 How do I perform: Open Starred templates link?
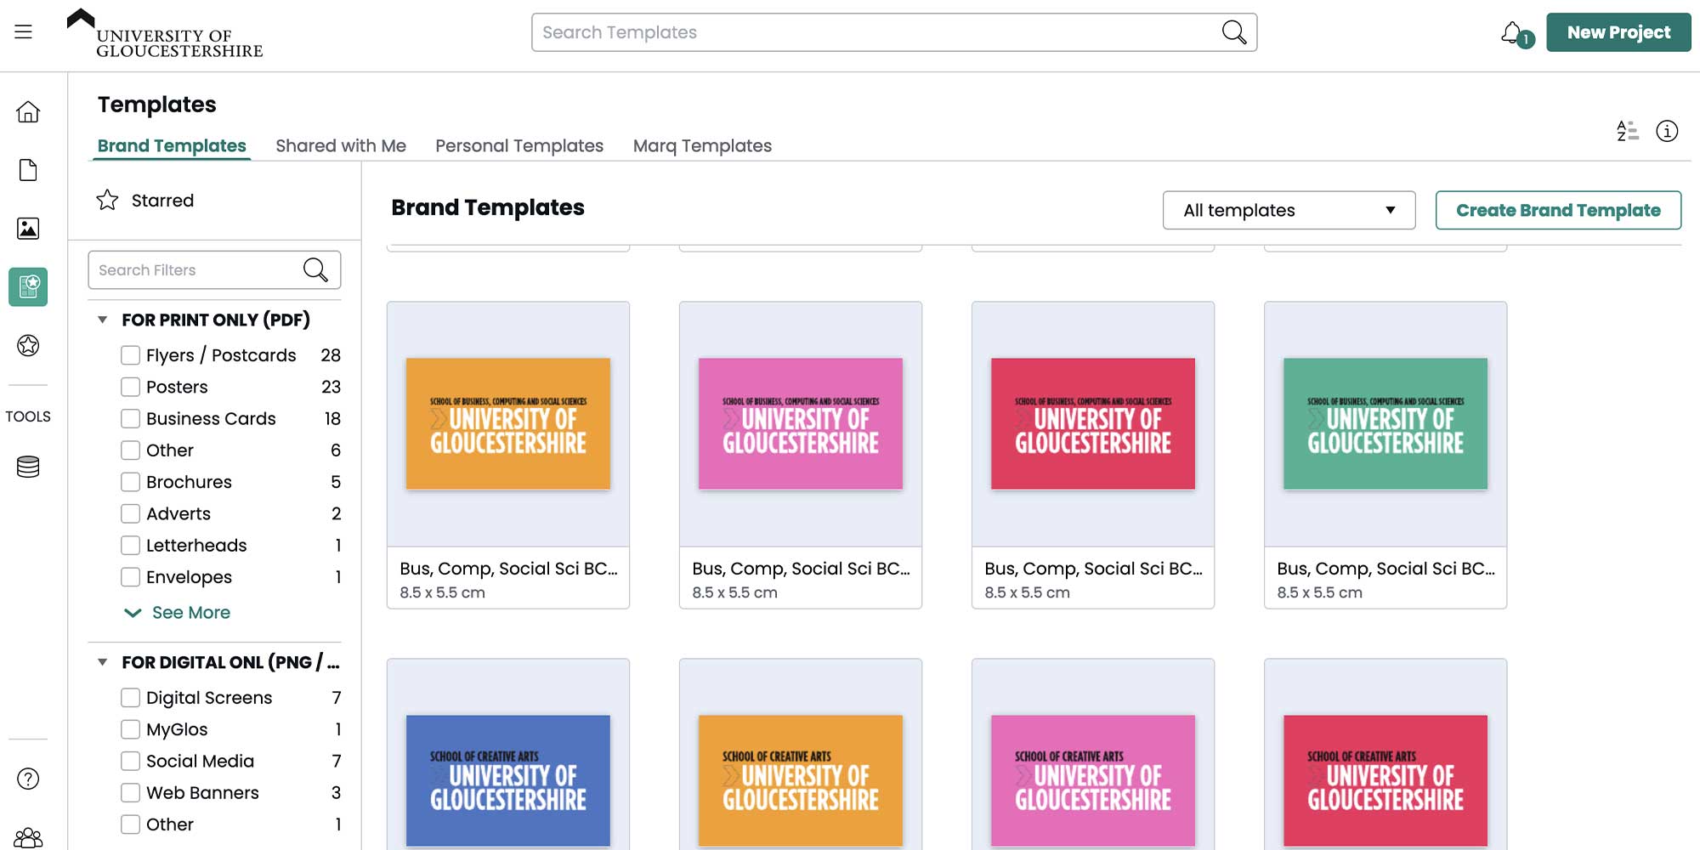[x=162, y=201]
